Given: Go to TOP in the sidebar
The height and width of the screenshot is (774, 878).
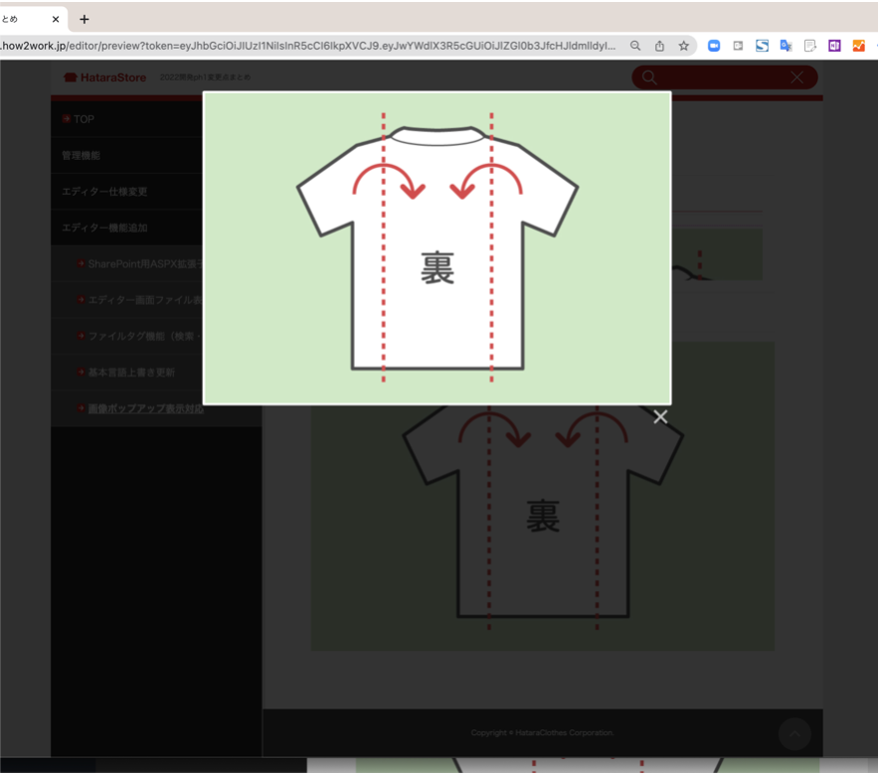Looking at the screenshot, I should point(84,119).
